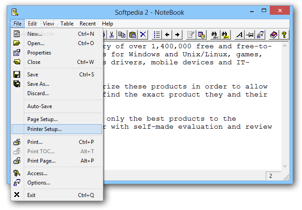Screen dimensions: 302x210
Task: Open Access... from the File menu
Action: coord(57,173)
